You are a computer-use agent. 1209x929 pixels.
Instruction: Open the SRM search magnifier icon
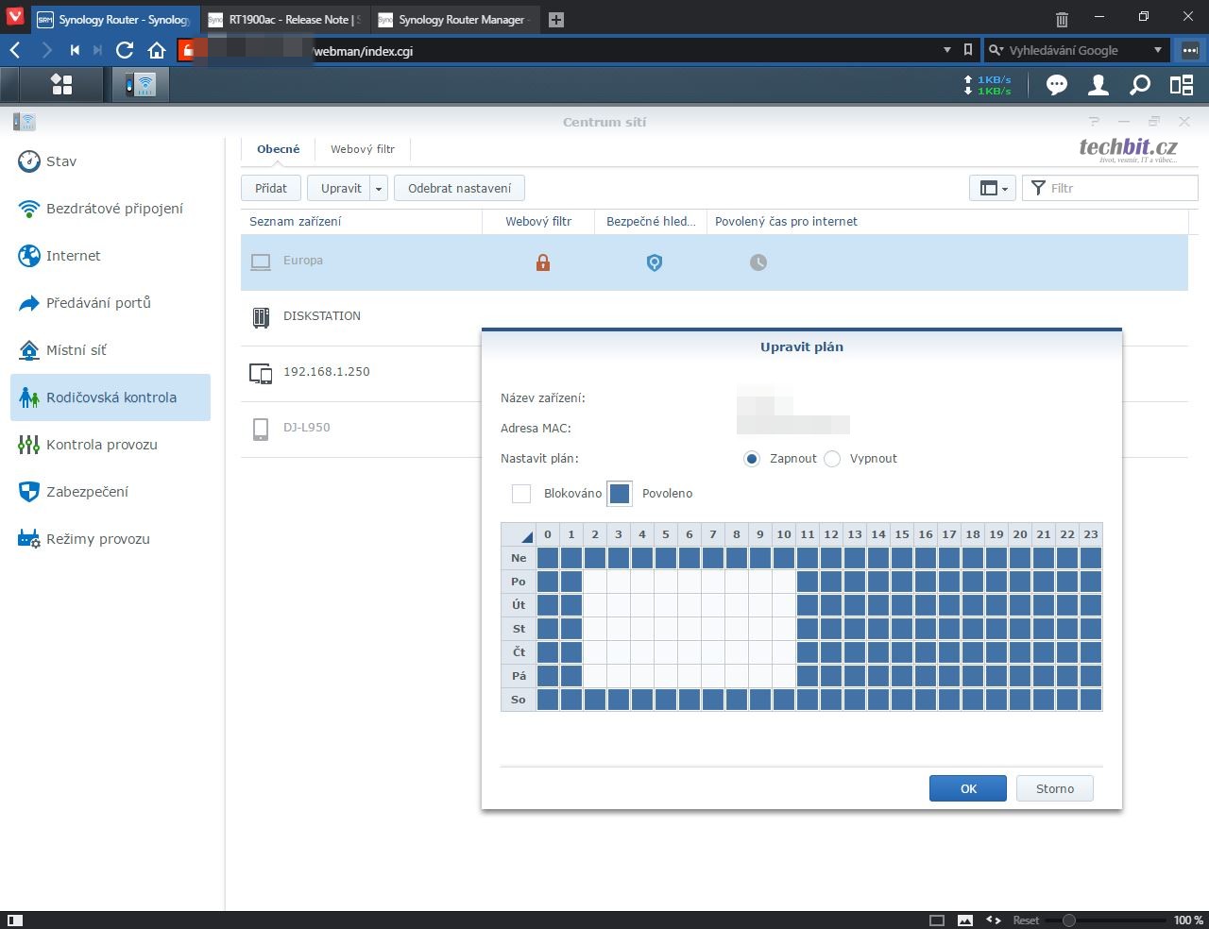tap(1140, 85)
